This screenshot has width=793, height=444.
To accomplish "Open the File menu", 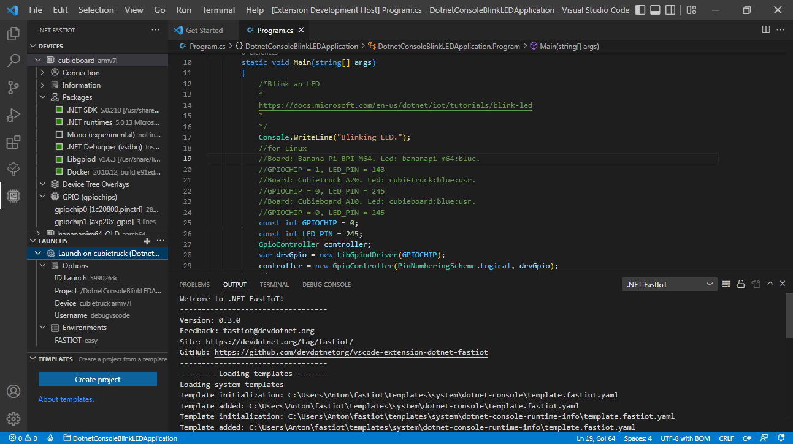I will [36, 10].
